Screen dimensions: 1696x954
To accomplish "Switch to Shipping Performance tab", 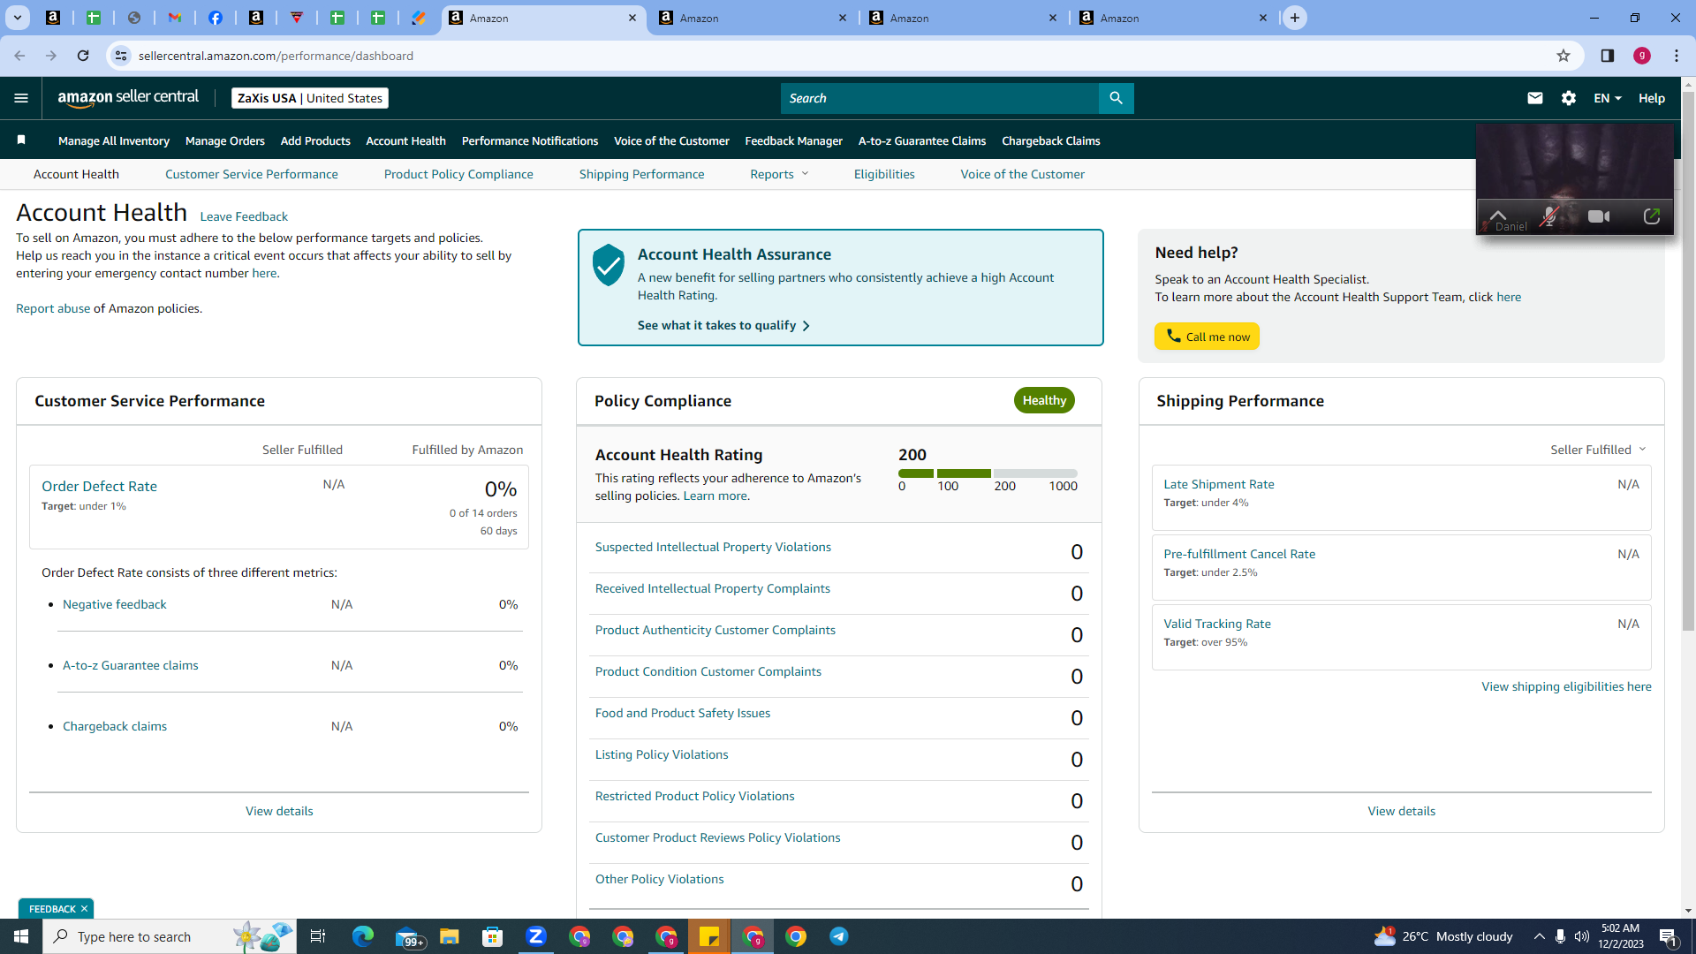I will click(x=642, y=174).
